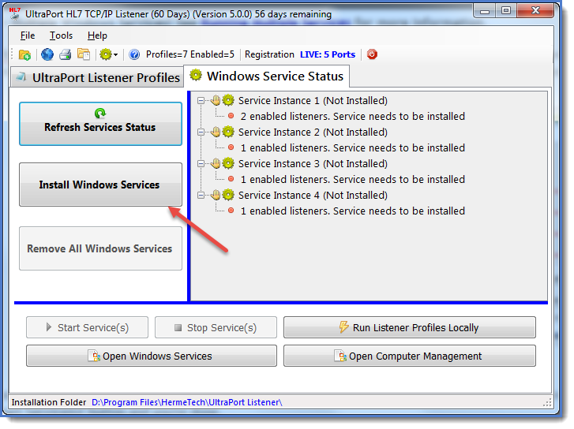Click the 'Profiles=7 Enabled=5' toolbar label

(190, 54)
